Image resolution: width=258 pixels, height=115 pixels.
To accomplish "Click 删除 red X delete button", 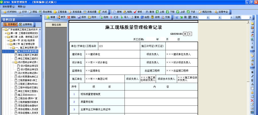I will [71, 17].
